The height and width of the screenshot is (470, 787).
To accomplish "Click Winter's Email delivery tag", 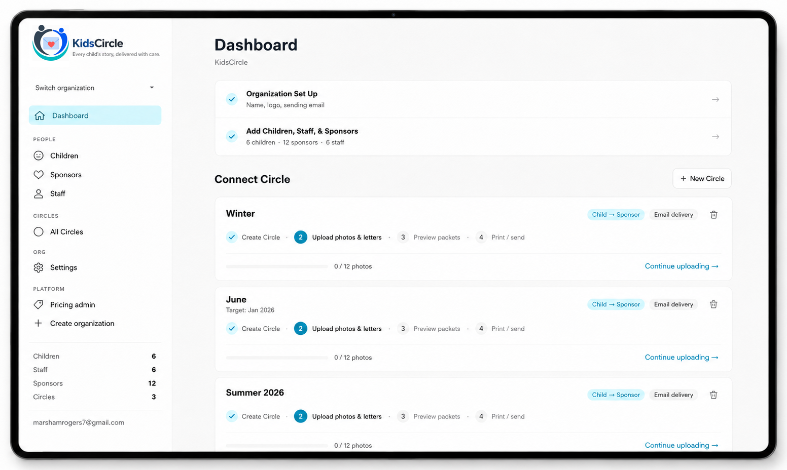I will pos(673,215).
